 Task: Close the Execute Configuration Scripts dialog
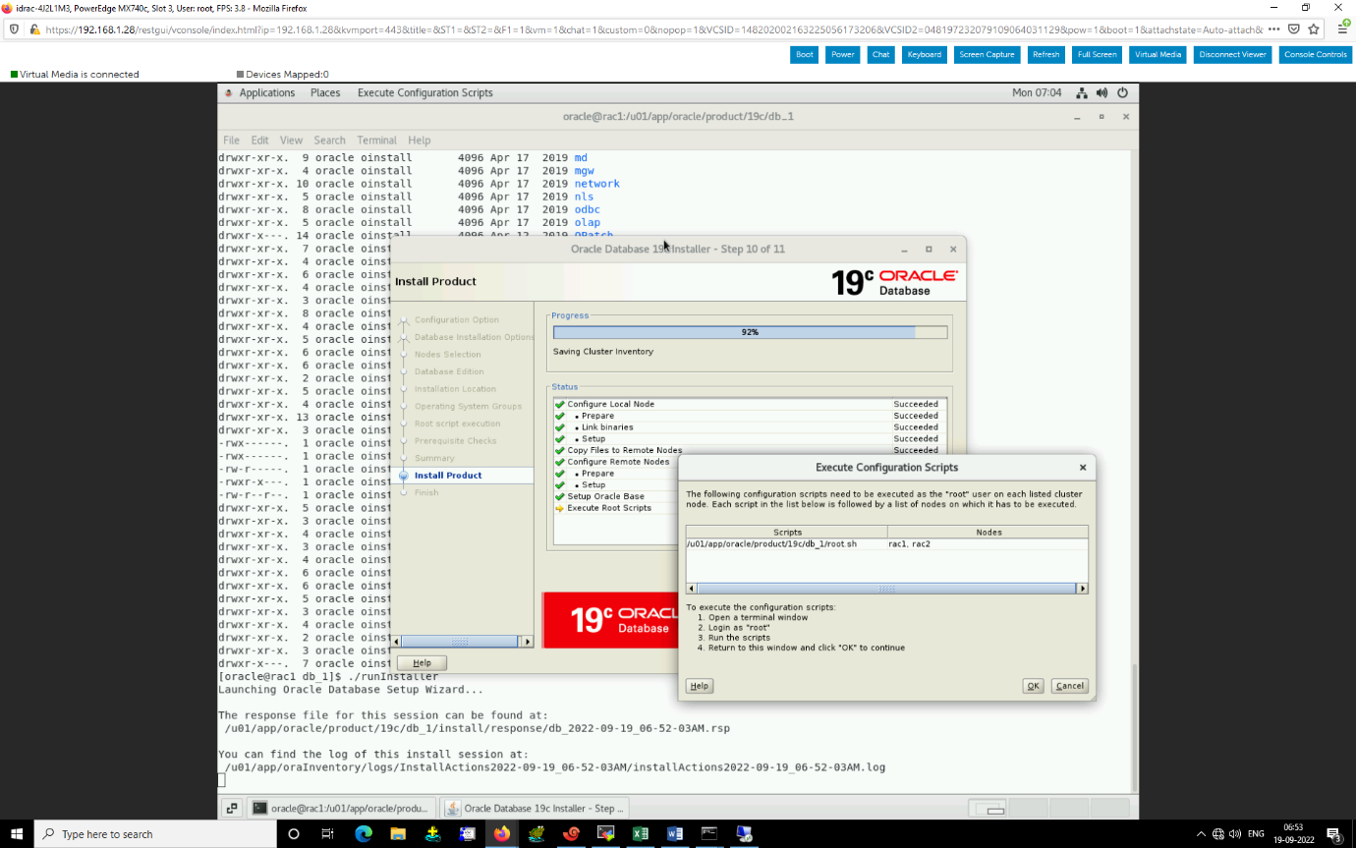pyautogui.click(x=1083, y=468)
